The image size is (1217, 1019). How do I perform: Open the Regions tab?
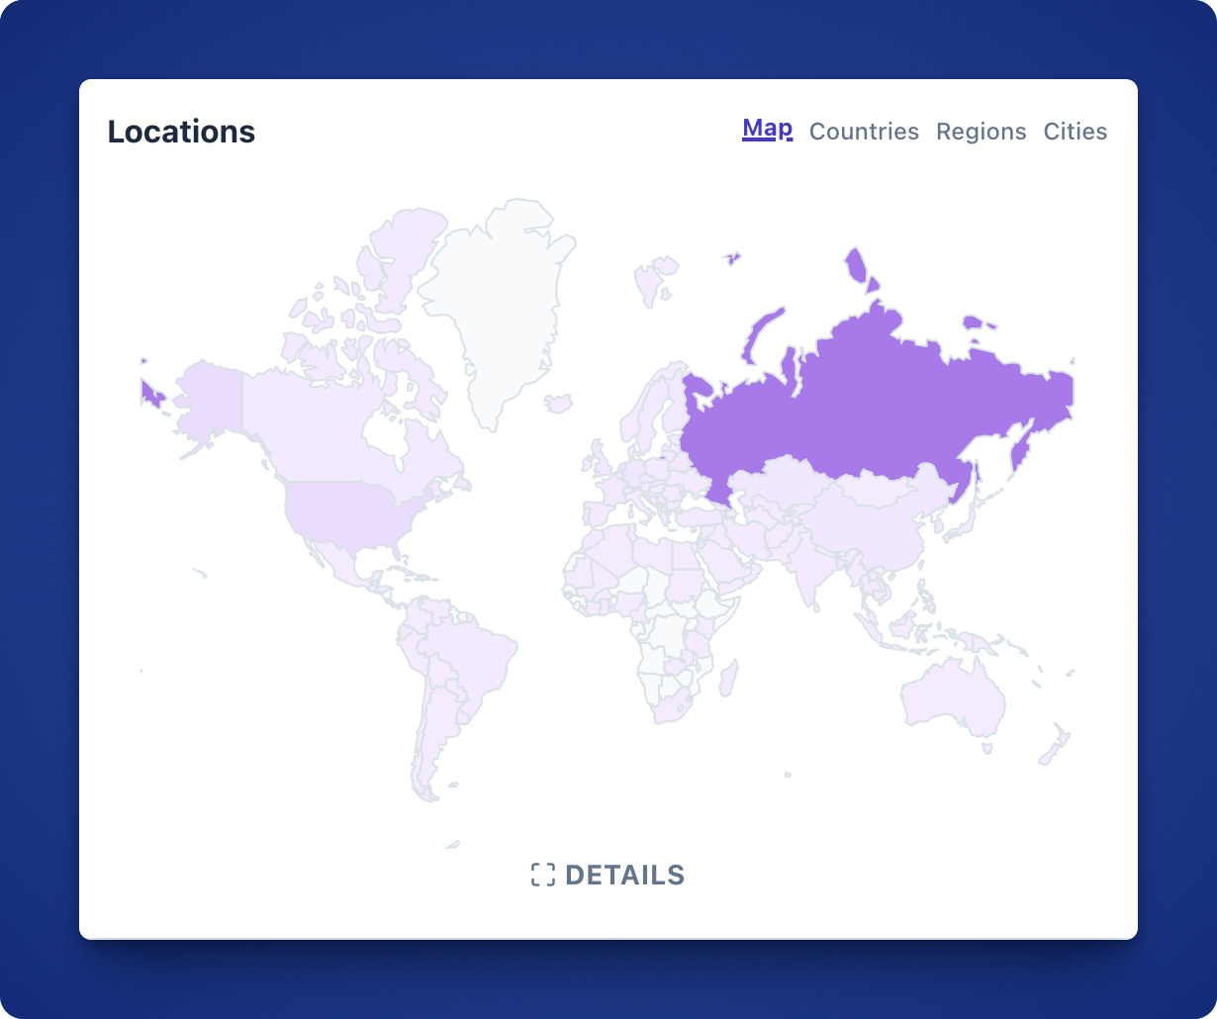[982, 132]
